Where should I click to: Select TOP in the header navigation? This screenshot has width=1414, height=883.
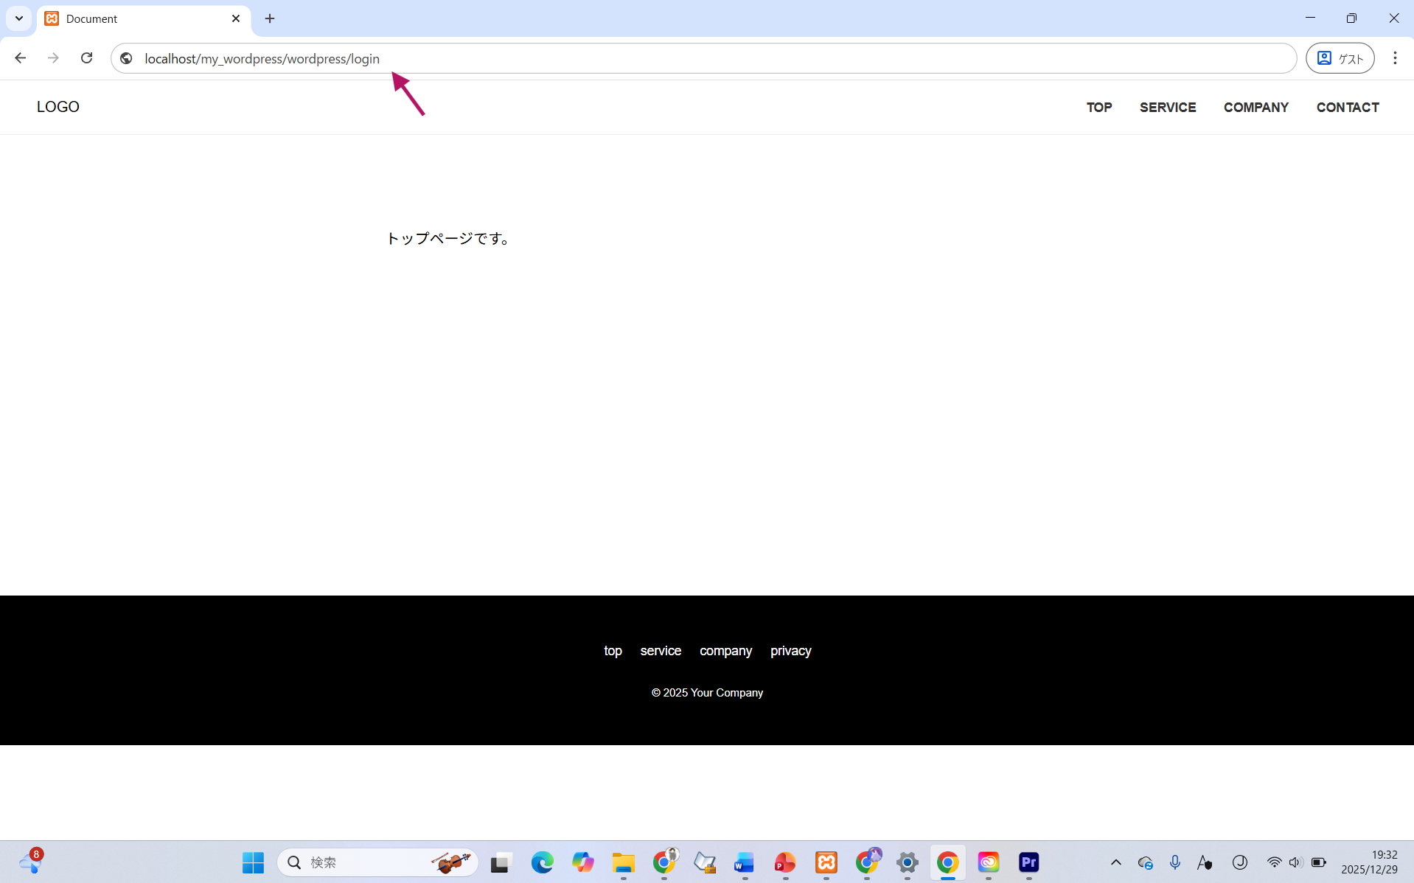1098,108
